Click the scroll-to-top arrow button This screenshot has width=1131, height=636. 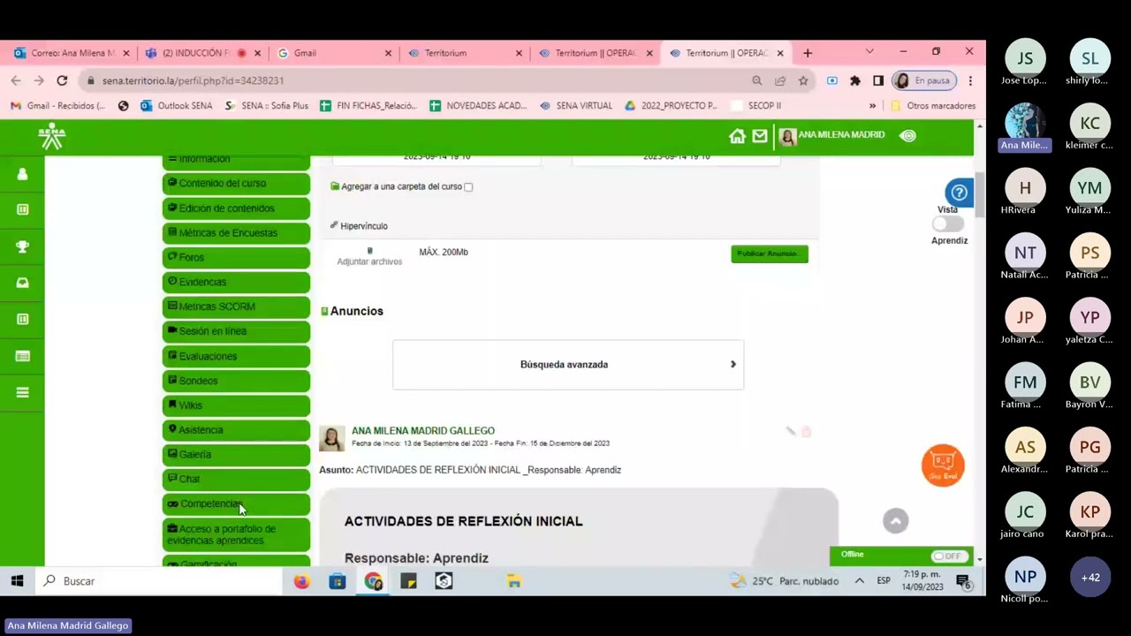[895, 521]
